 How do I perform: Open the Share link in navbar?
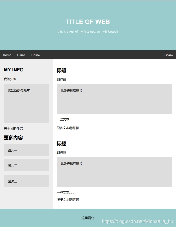(x=169, y=55)
